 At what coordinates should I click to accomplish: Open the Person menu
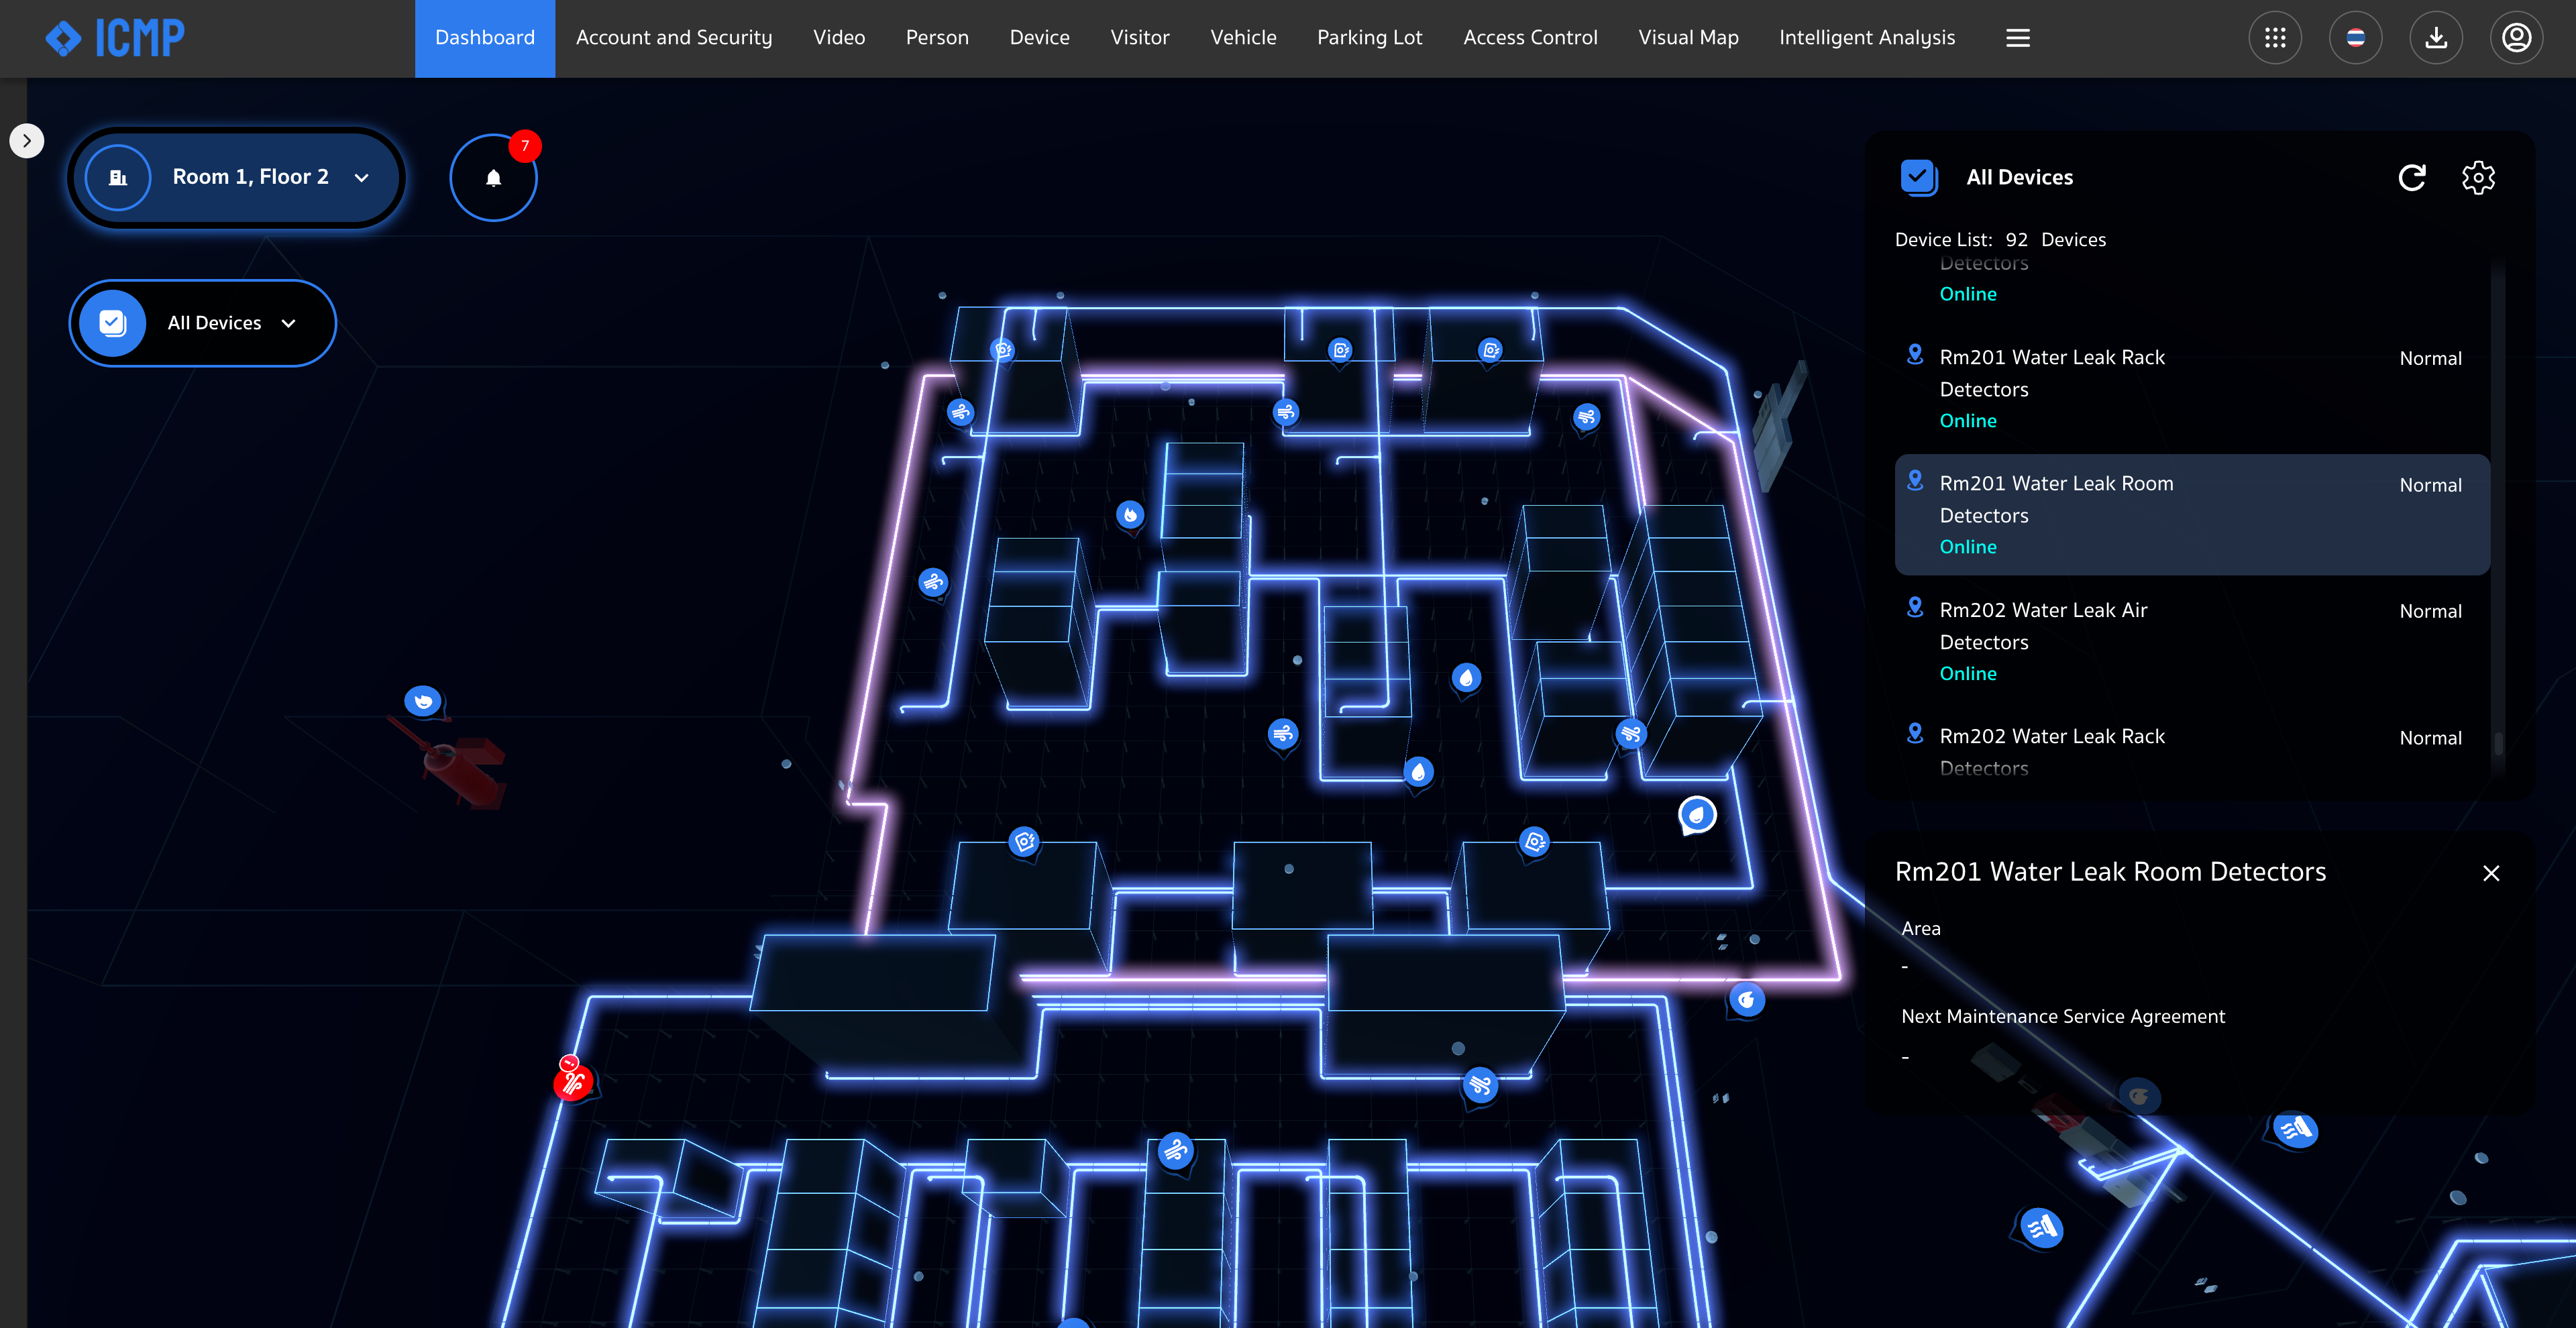pos(937,38)
